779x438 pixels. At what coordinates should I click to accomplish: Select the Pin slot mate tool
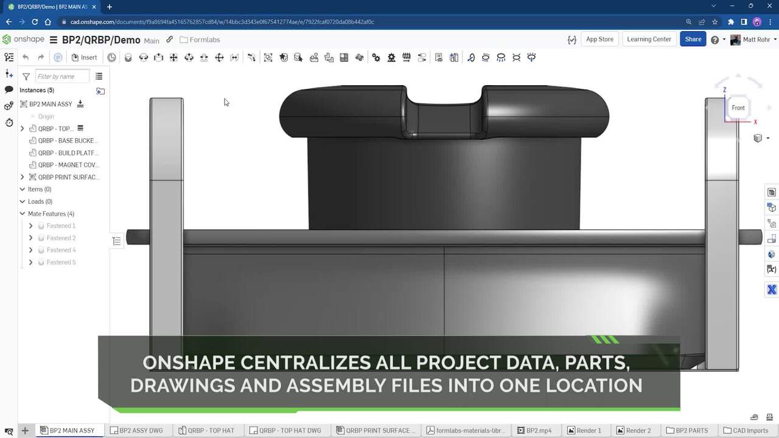point(204,57)
